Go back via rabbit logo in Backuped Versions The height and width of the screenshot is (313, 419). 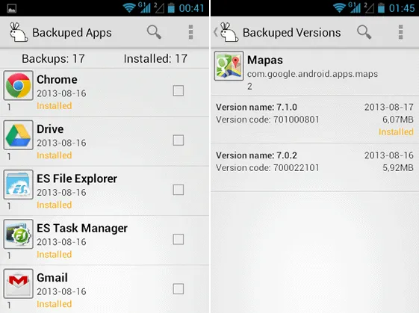pyautogui.click(x=226, y=32)
